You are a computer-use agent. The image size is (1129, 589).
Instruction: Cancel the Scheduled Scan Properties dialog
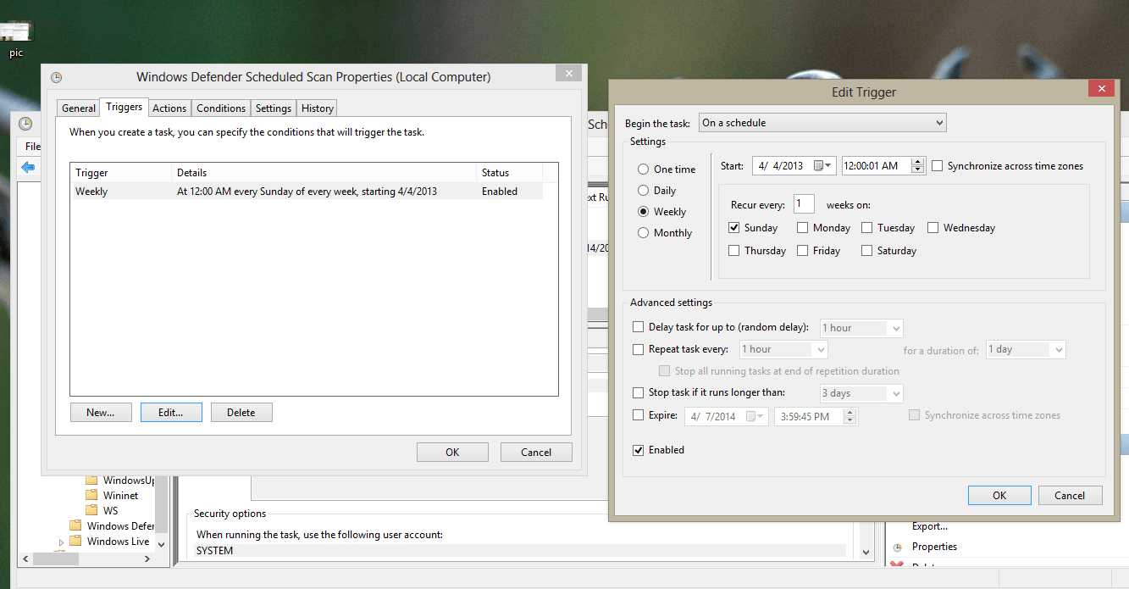[x=536, y=453]
